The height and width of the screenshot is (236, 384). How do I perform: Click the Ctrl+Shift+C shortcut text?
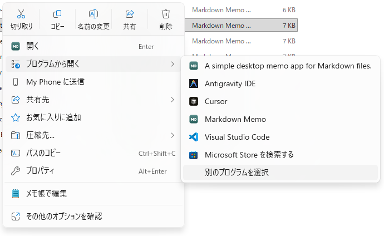pyautogui.click(x=157, y=153)
